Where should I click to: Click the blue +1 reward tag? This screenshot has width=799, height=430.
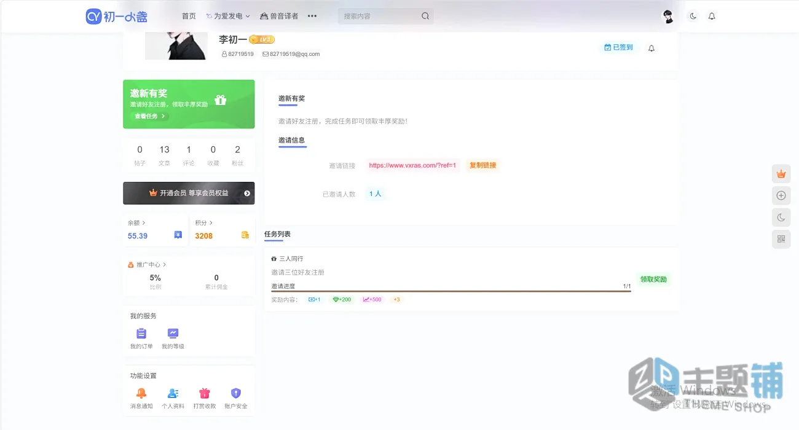[315, 300]
